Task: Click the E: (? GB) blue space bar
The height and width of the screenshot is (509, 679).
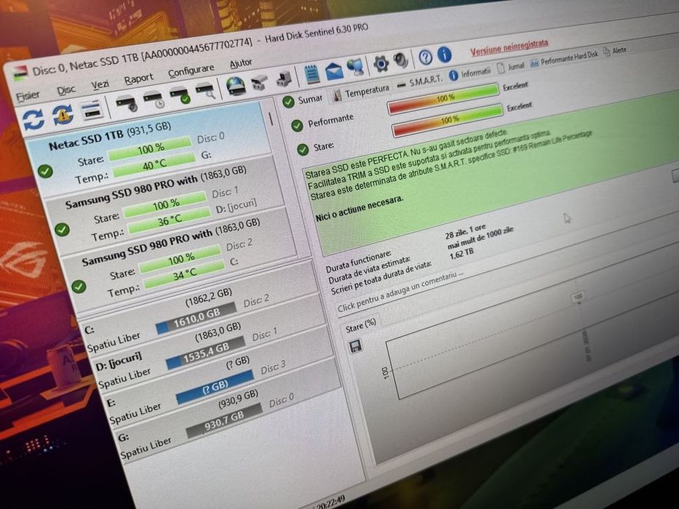Action: tap(215, 387)
